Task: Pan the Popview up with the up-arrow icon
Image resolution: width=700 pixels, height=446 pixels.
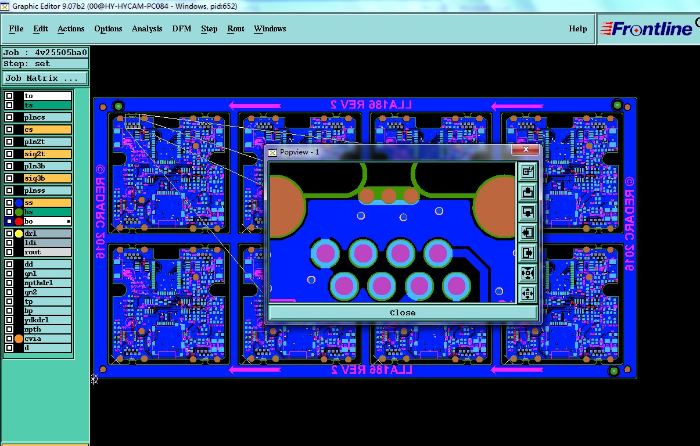Action: tap(527, 192)
